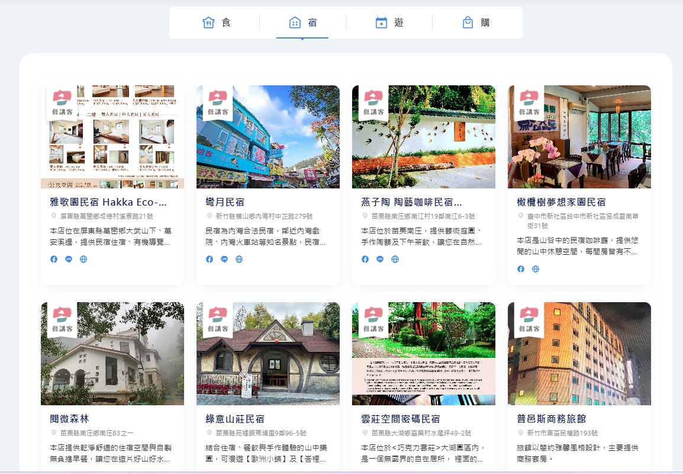Click location pin for 綠意山莊民宿 address
The image size is (683, 474).
click(210, 433)
